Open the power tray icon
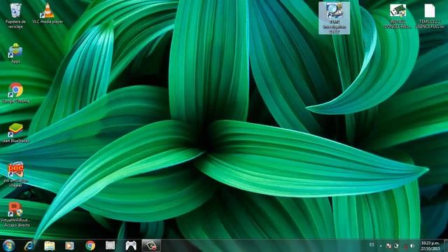448x252 pixels. point(396,246)
